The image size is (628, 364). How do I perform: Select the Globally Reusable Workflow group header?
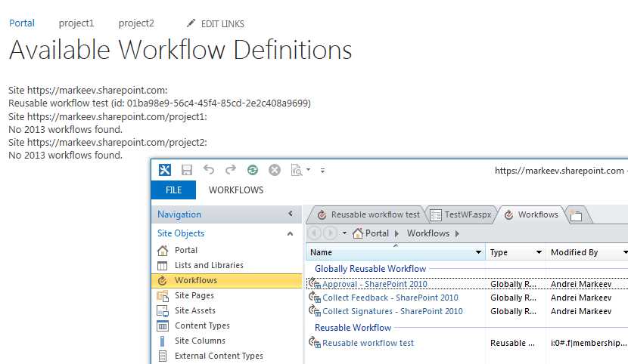(x=370, y=269)
